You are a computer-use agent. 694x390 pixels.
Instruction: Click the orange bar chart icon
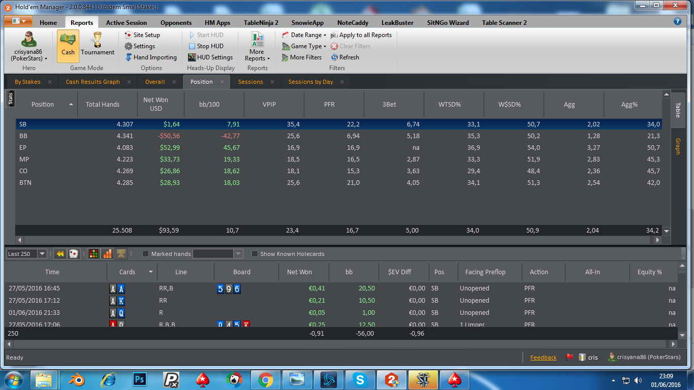107,254
